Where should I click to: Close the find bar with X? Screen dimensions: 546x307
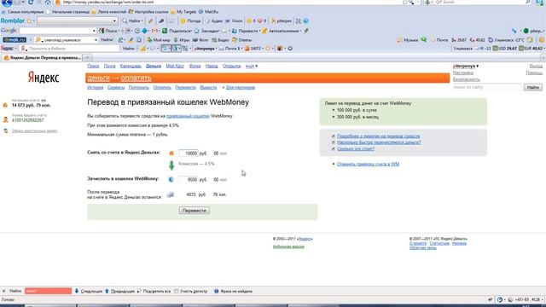[3, 291]
